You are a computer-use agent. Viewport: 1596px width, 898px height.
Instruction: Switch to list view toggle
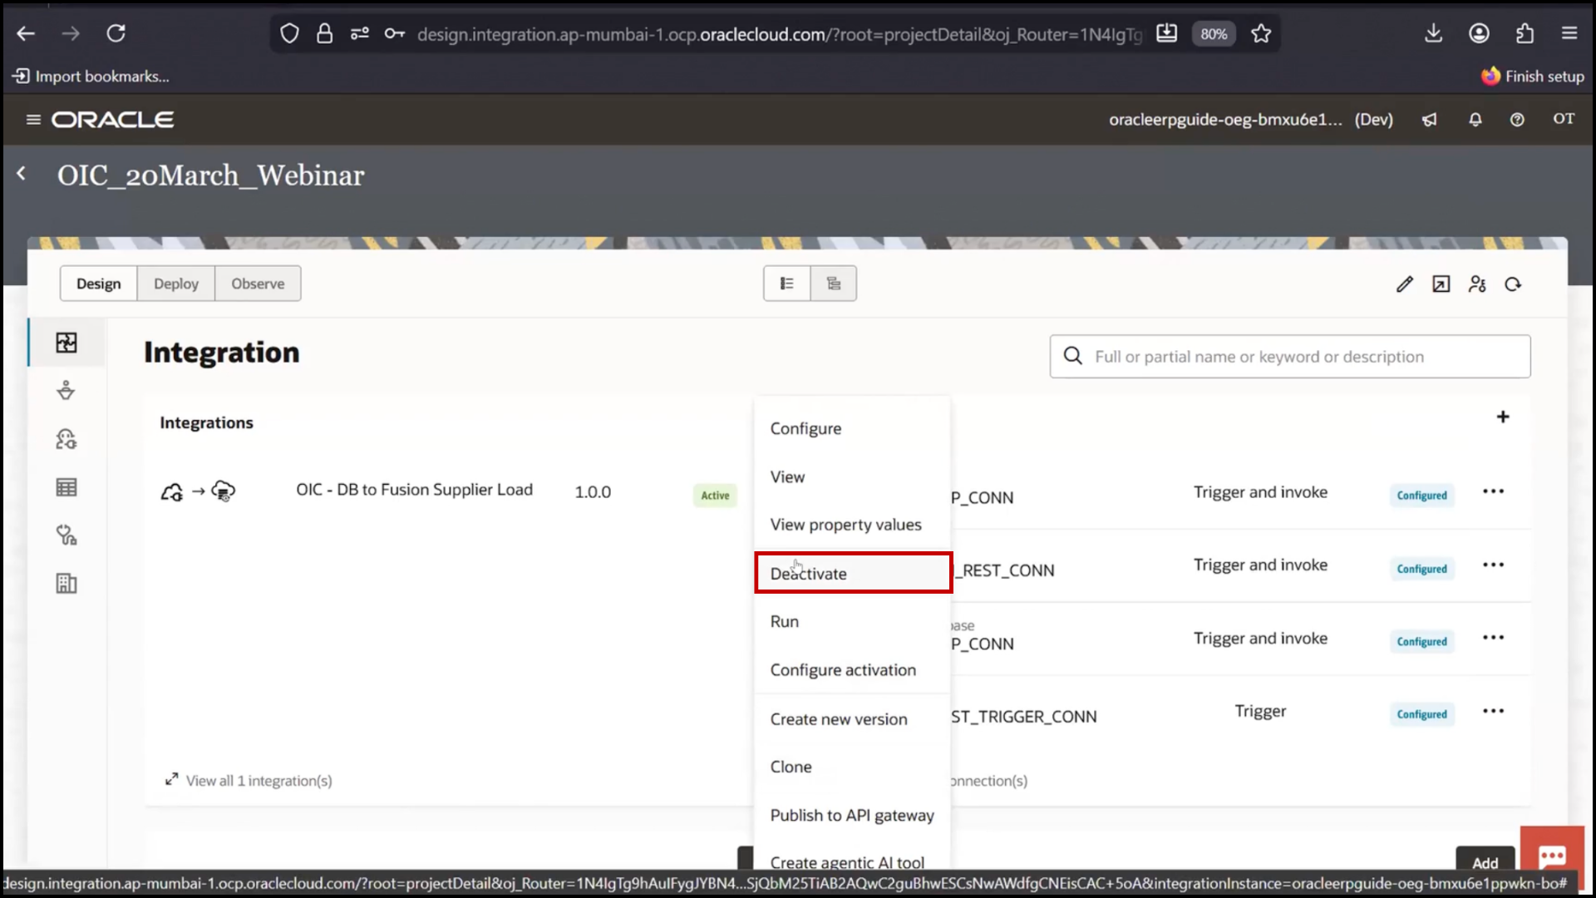click(x=786, y=284)
